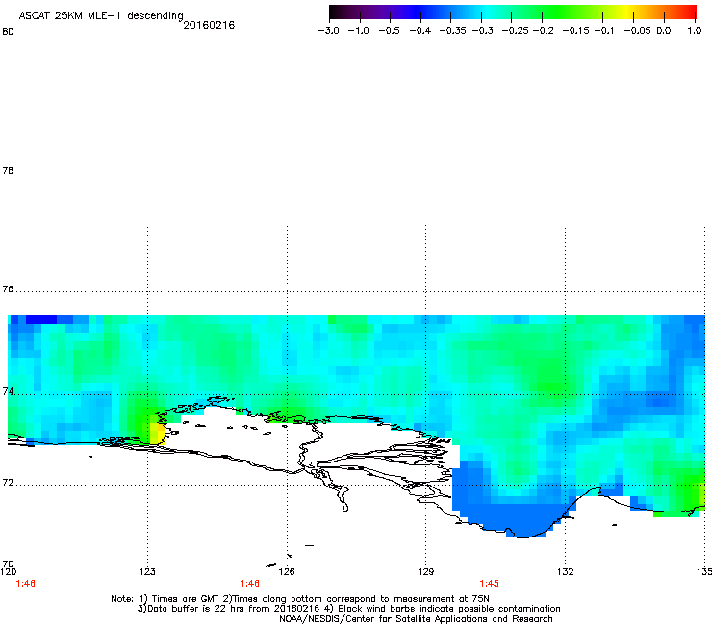Click the red '1:46' between 123 and 126
Viewport: 712px width, 625px height.
point(250,584)
